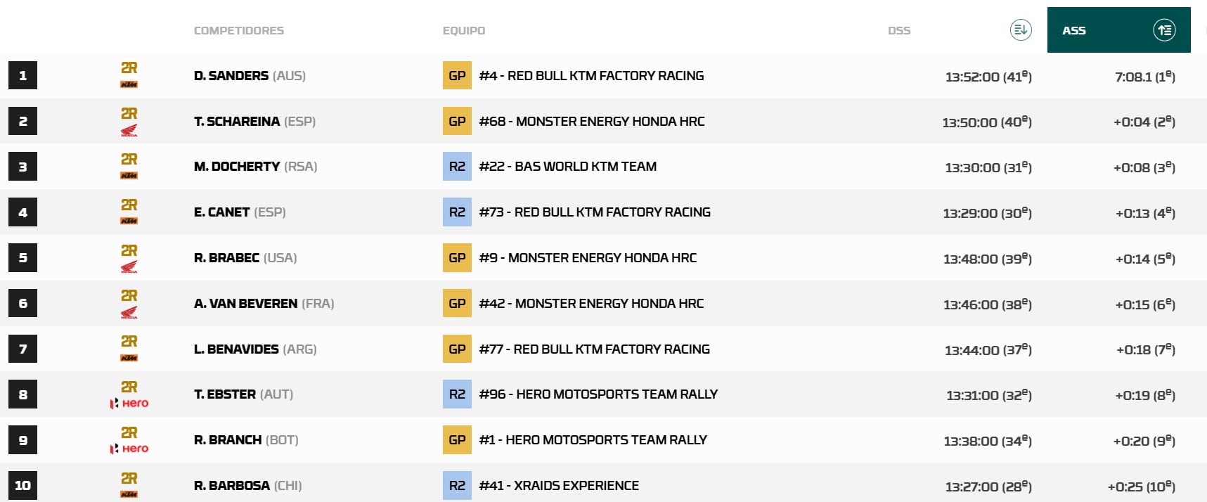Click position number 10 badge
1207x502 pixels.
coord(22,485)
